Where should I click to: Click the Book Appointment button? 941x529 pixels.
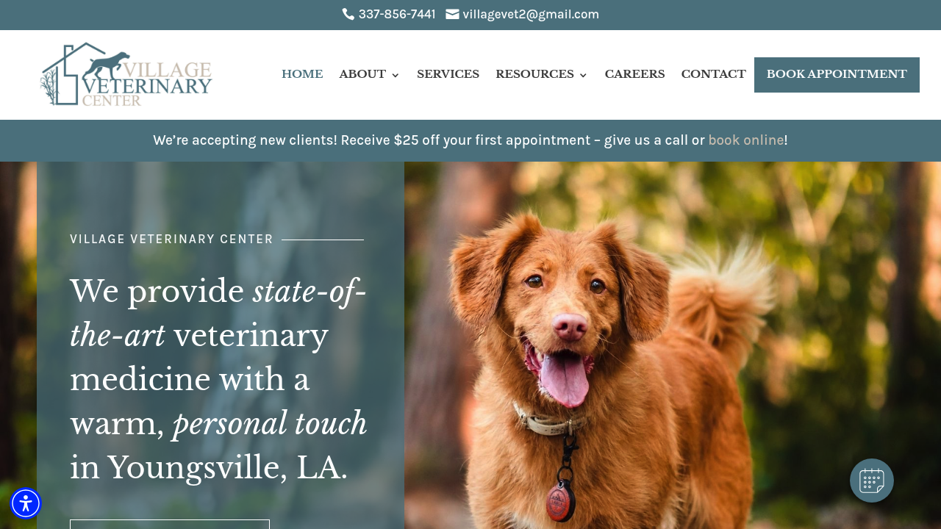[837, 75]
